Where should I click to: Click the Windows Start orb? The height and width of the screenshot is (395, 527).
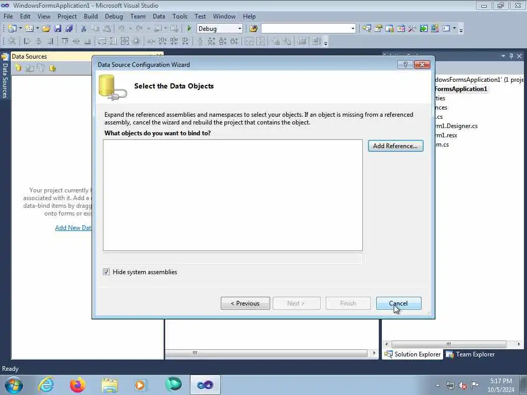click(14, 385)
